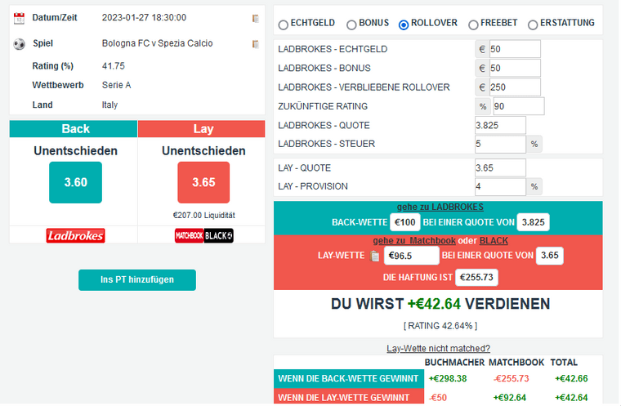Select the ECHTGELD radio option

click(284, 25)
